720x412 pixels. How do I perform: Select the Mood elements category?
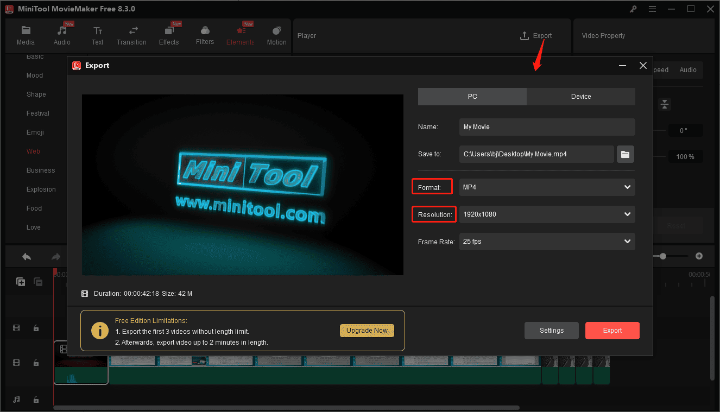click(x=35, y=75)
